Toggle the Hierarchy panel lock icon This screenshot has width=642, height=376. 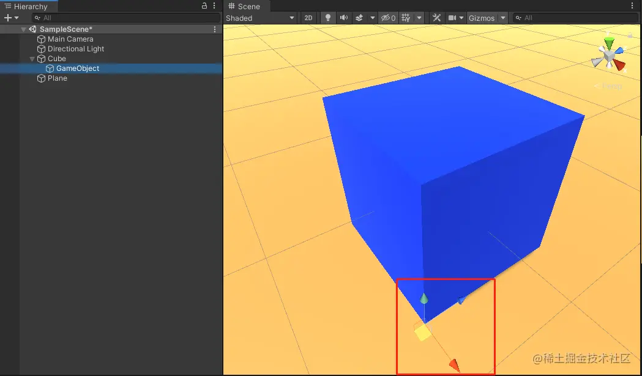coord(204,6)
